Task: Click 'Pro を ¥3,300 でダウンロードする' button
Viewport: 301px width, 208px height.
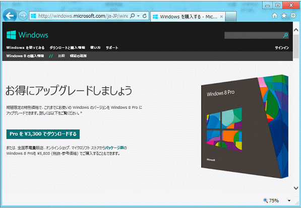Action: pyautogui.click(x=43, y=134)
